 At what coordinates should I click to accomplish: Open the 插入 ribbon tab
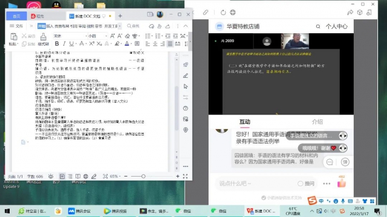click(50, 26)
